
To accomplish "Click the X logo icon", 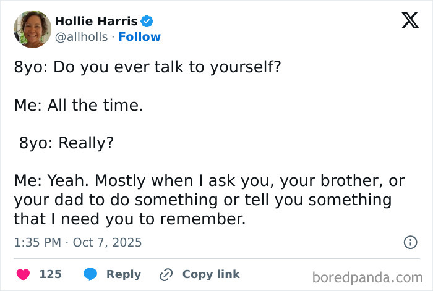I will 406,20.
